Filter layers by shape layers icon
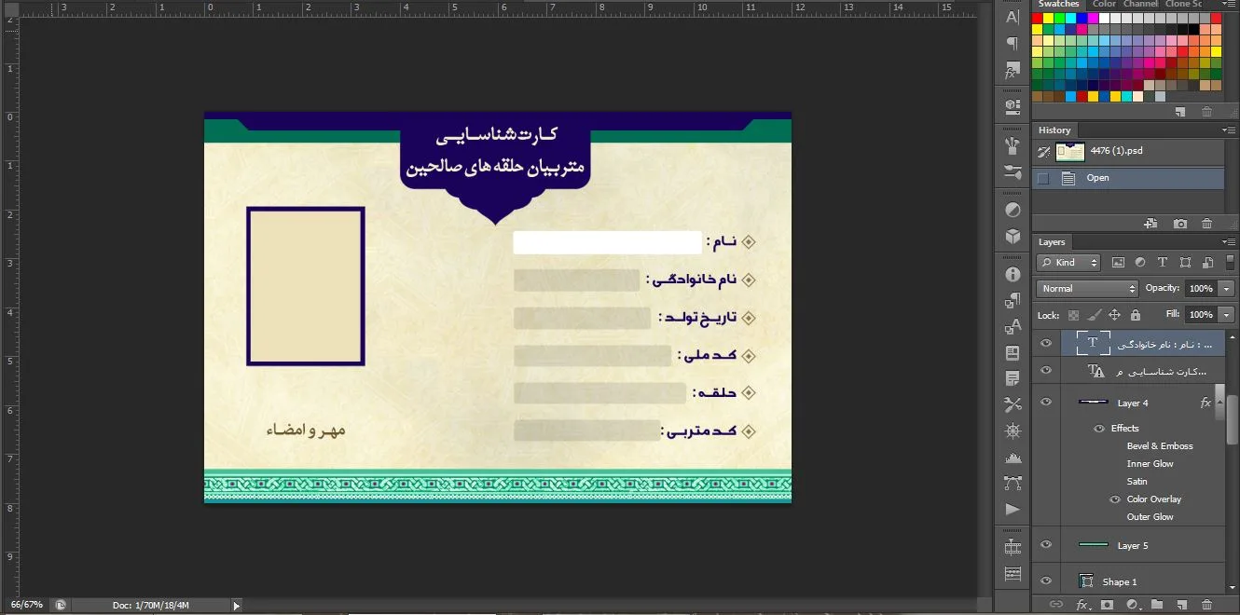Screen dimensions: 1240x615 (1185, 263)
